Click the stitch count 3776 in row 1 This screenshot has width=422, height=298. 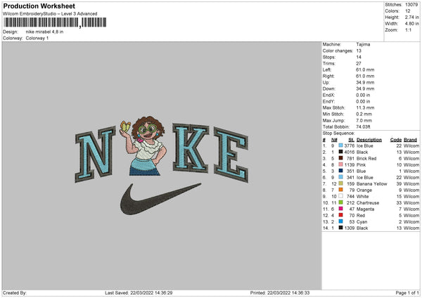pyautogui.click(x=350, y=145)
